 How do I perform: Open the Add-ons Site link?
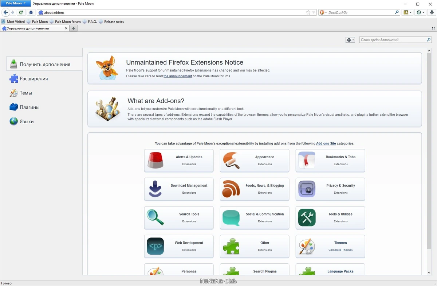point(326,144)
